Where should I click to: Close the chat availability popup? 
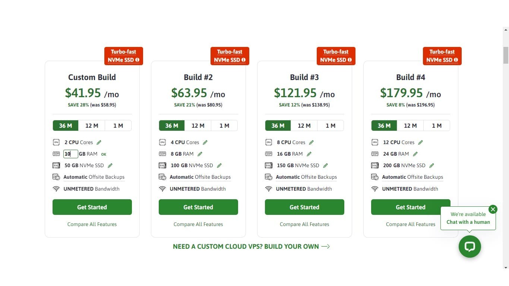493,209
